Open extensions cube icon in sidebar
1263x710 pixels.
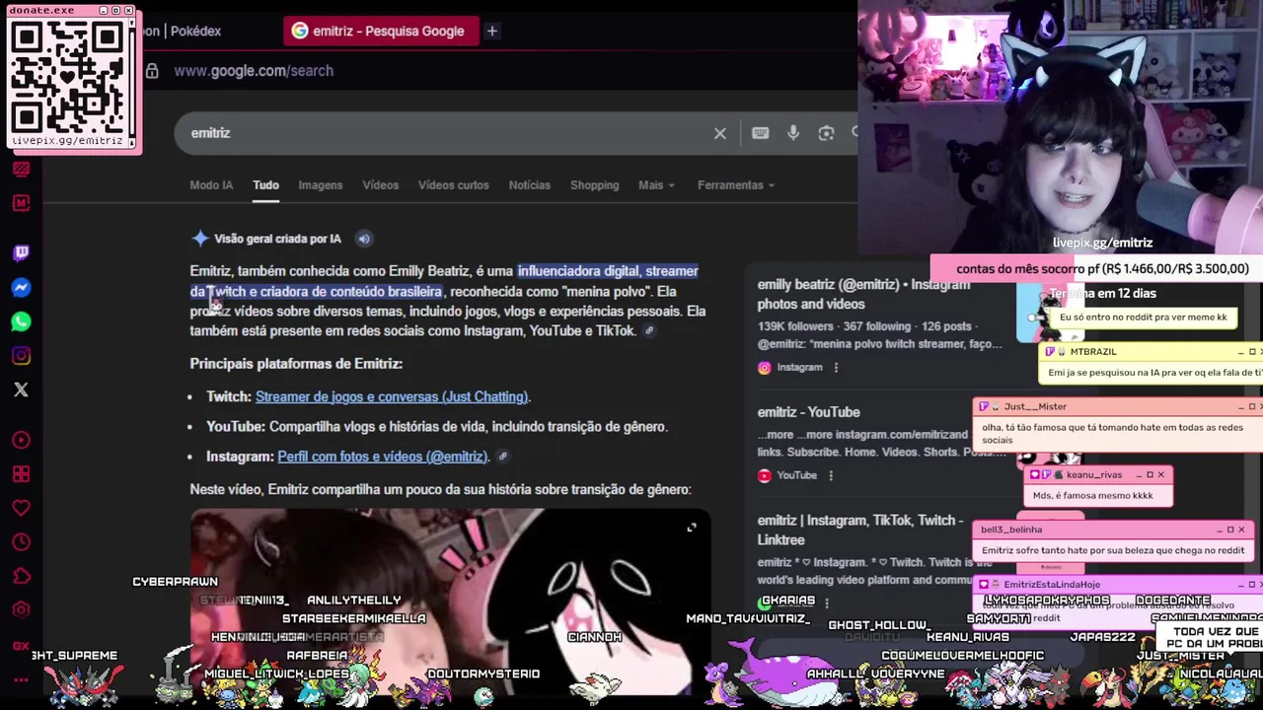21,576
